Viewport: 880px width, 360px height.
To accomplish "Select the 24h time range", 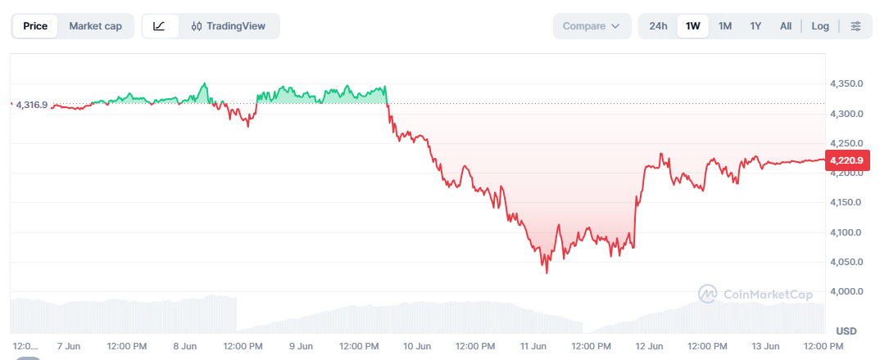I will coord(658,26).
